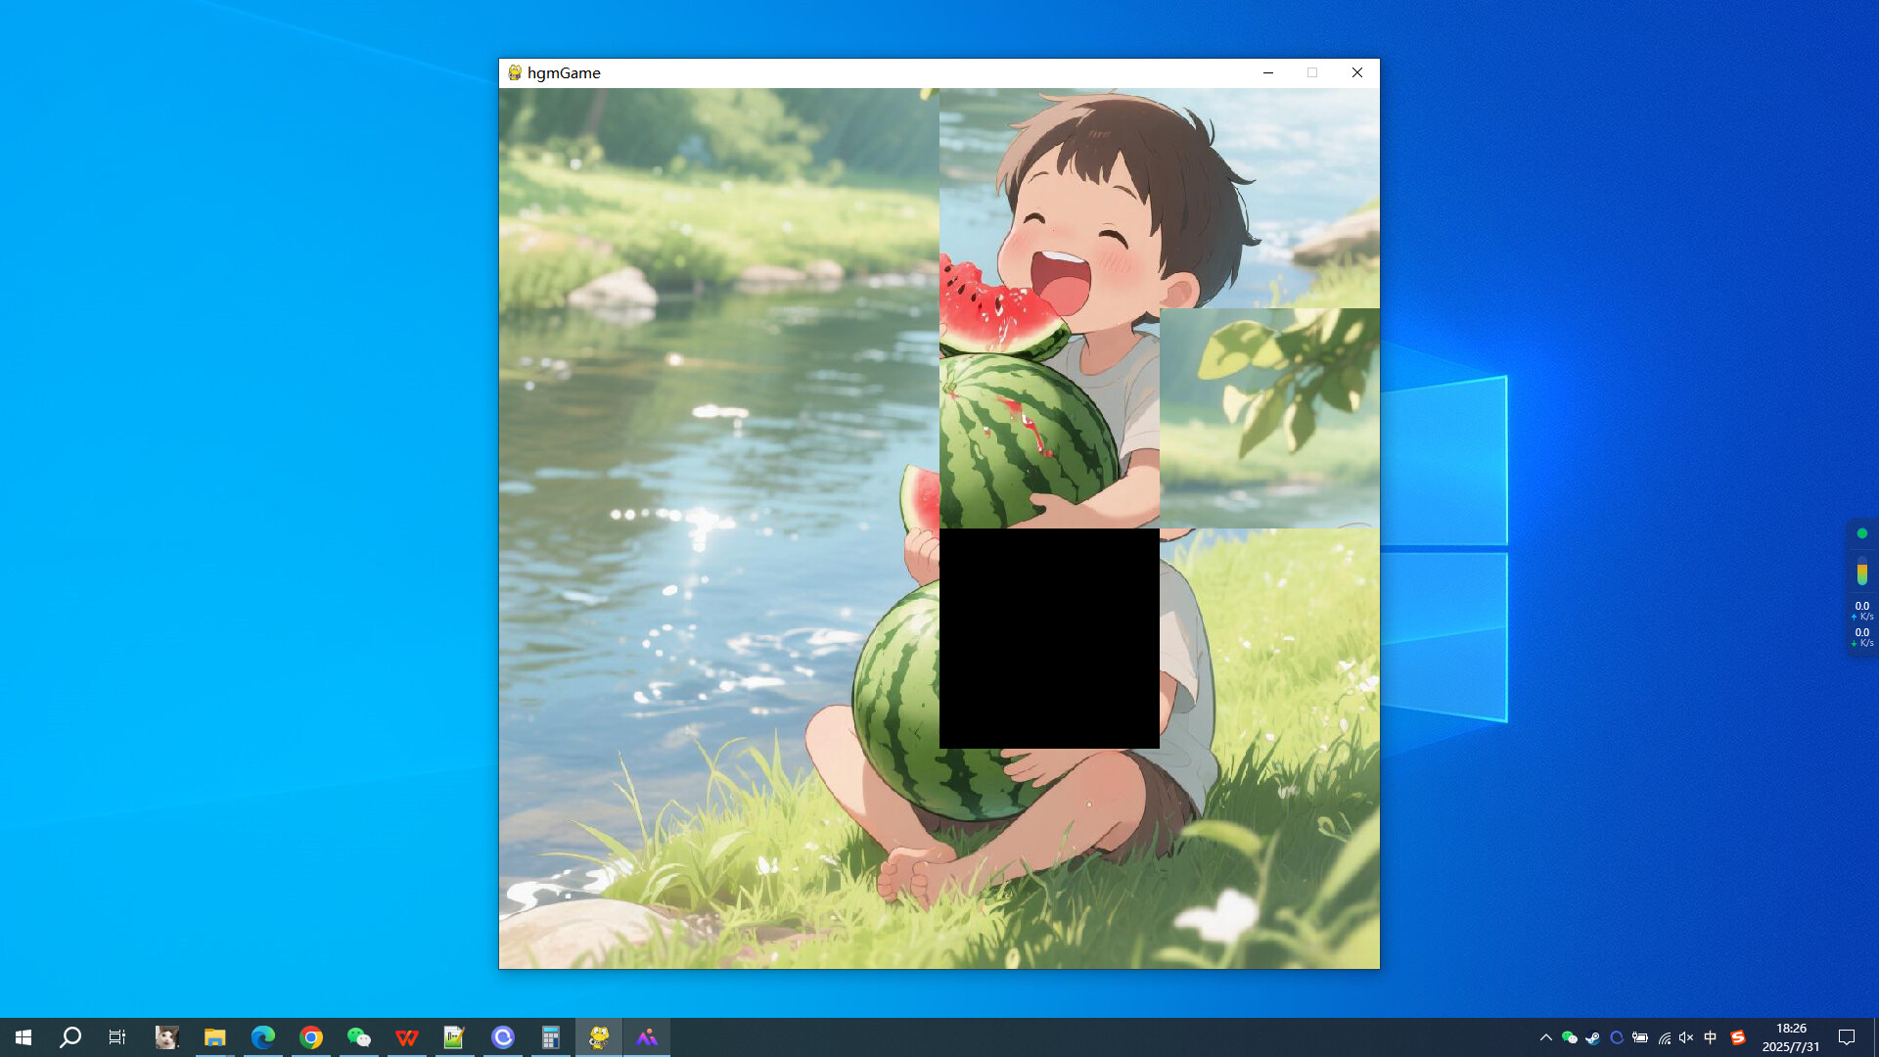This screenshot has height=1057, width=1879.
Task: Toggle mute with the speaker tray icon
Action: pos(1685,1038)
